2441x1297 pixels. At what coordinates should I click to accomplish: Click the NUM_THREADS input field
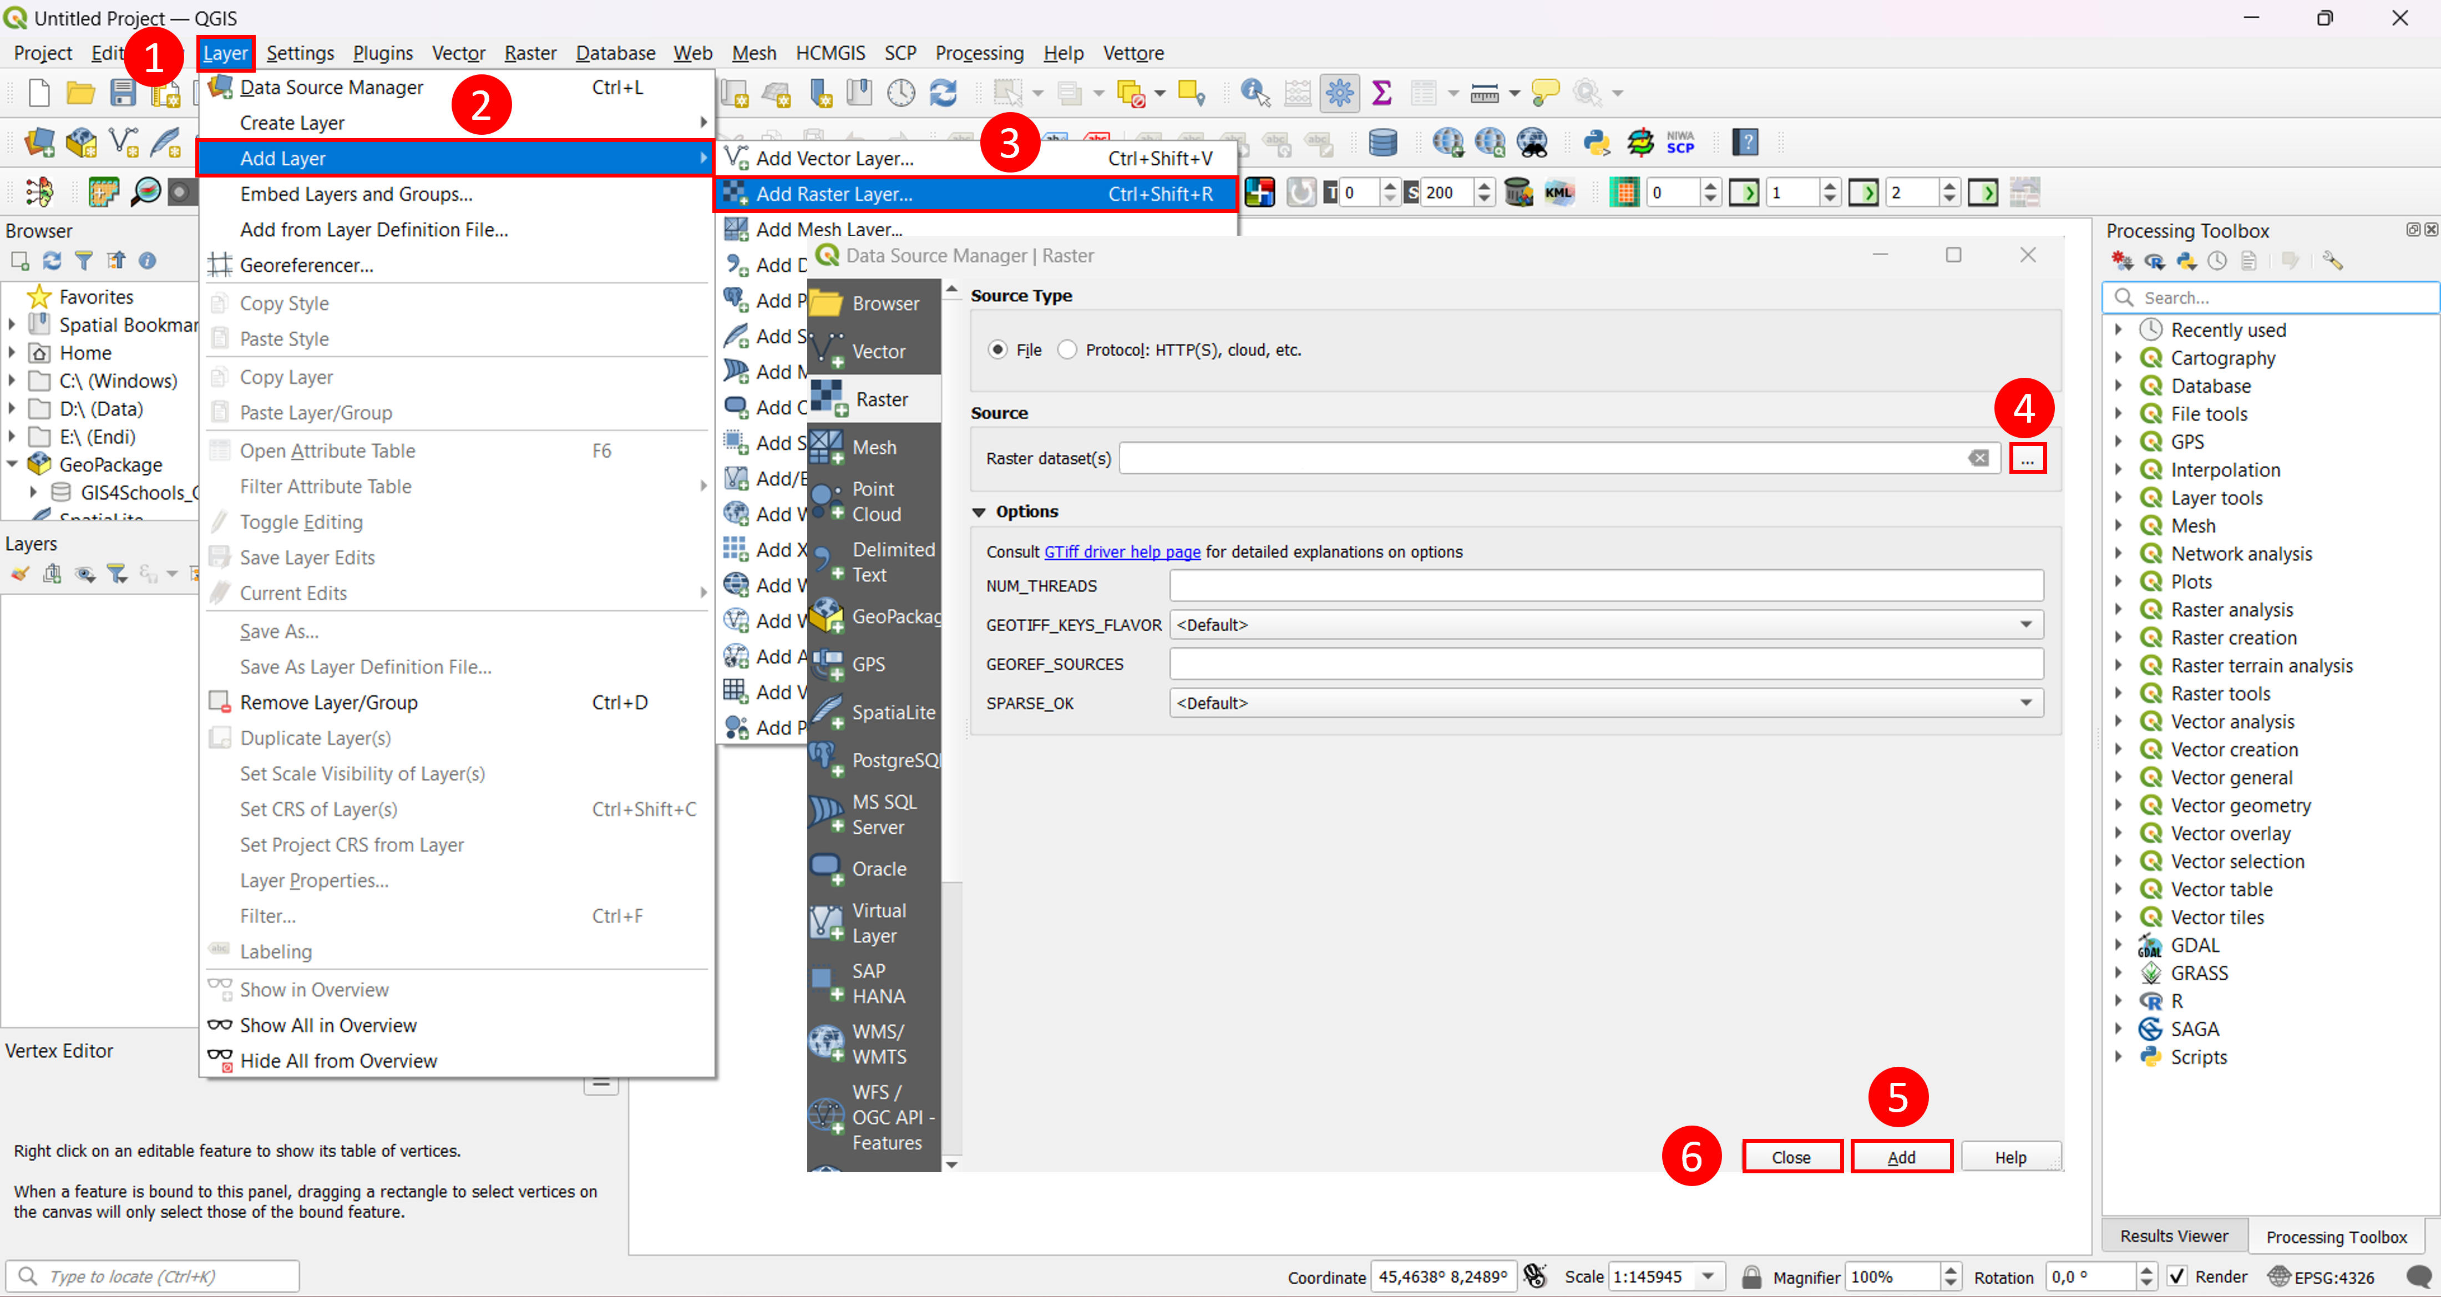click(1606, 585)
